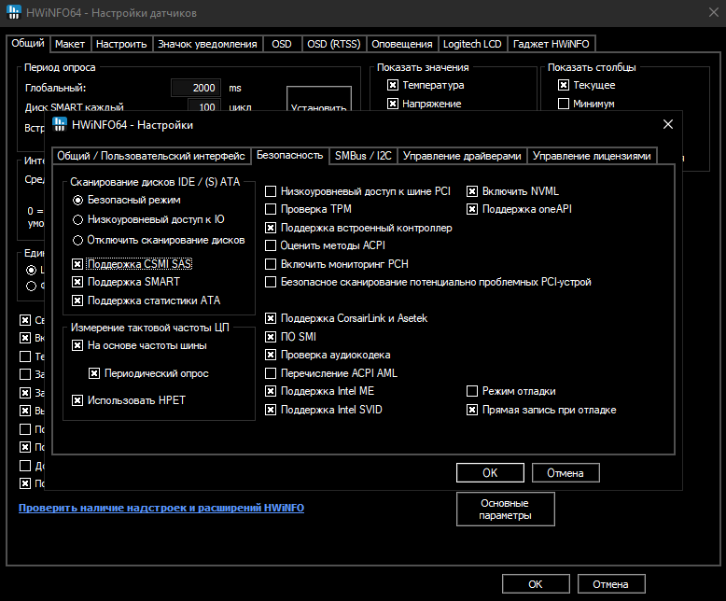Screen dimensions: 726x601
Task: Toggle Температура checkbox in Показать значения
Action: (x=393, y=85)
